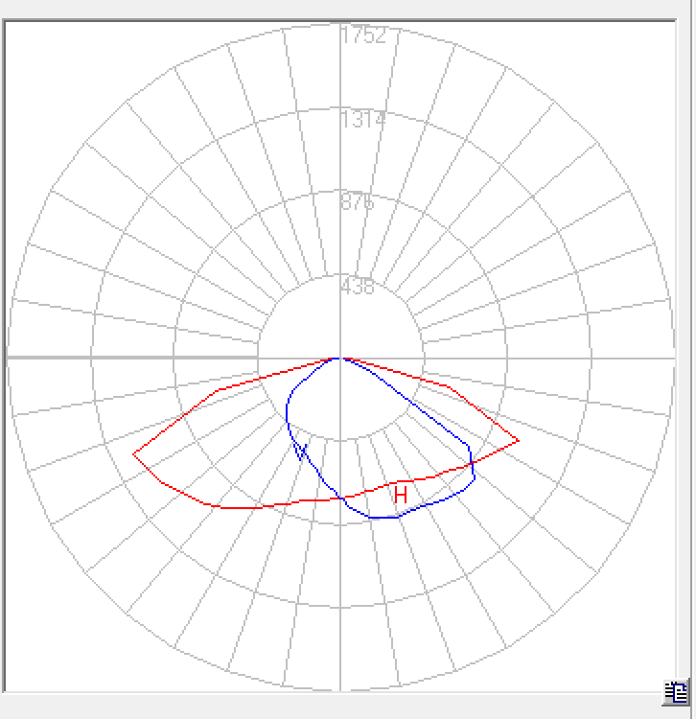
Task: Click the legend icon in bottom-right corner
Action: [x=676, y=692]
